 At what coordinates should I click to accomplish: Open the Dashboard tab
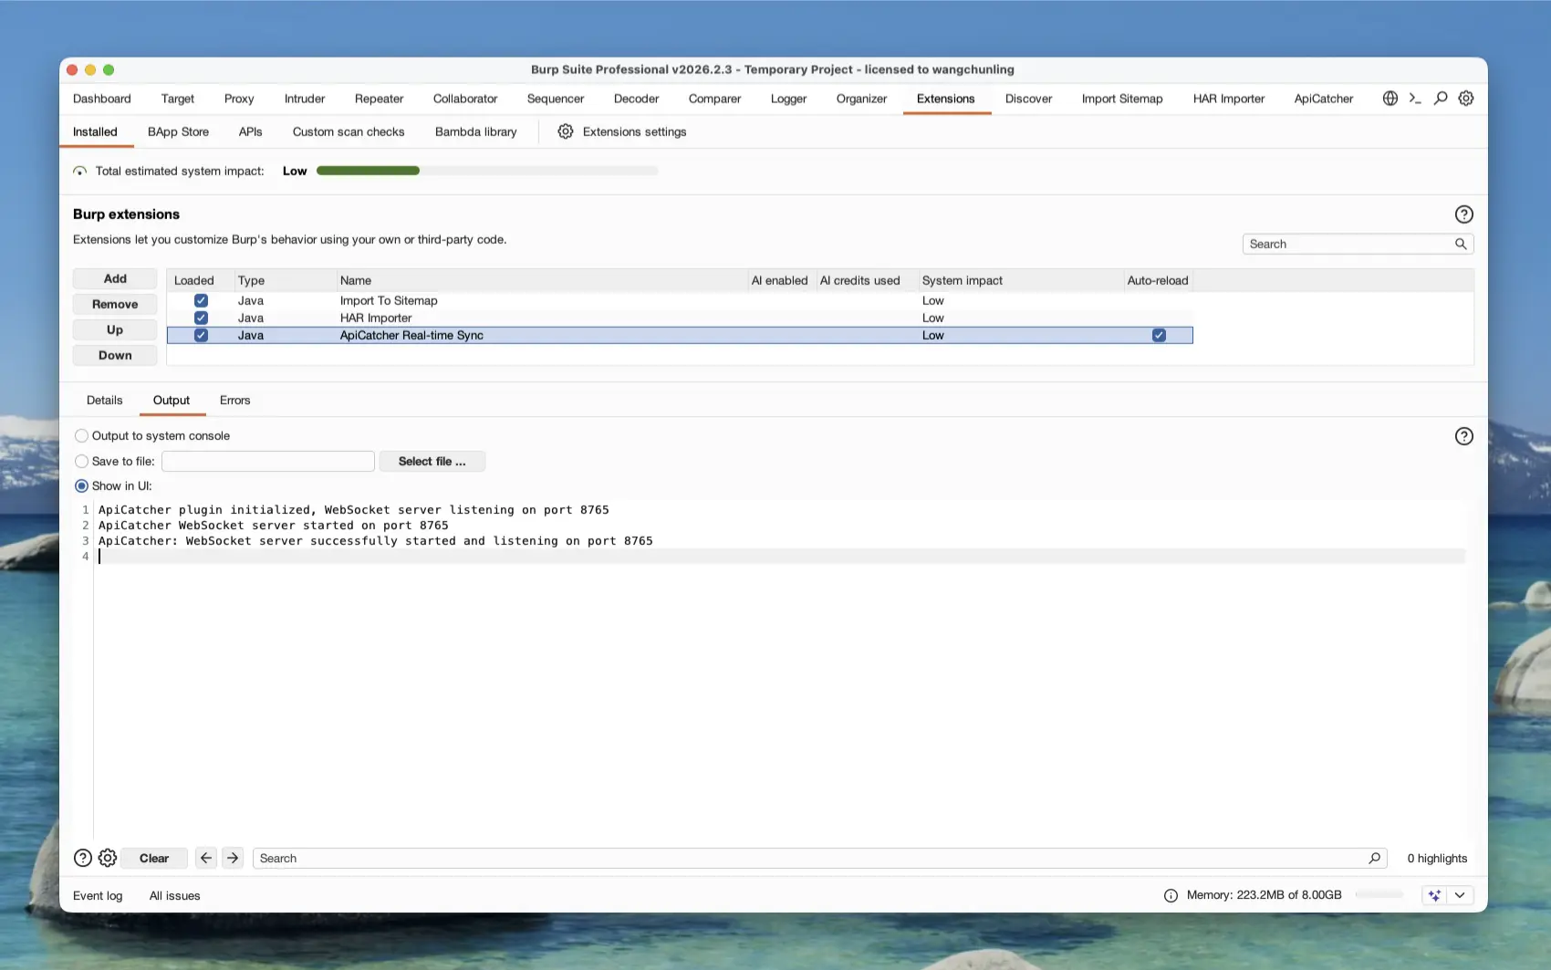(102, 99)
